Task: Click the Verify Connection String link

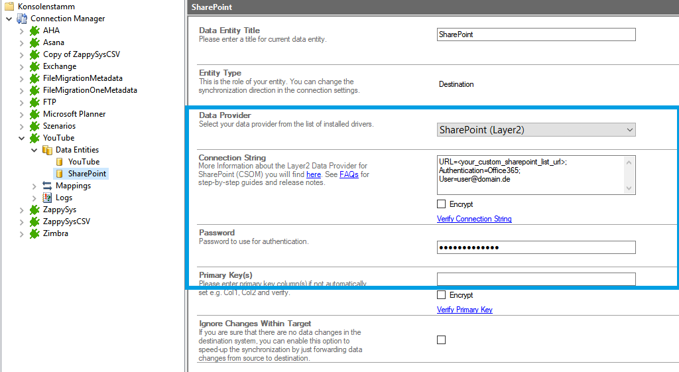Action: point(474,219)
